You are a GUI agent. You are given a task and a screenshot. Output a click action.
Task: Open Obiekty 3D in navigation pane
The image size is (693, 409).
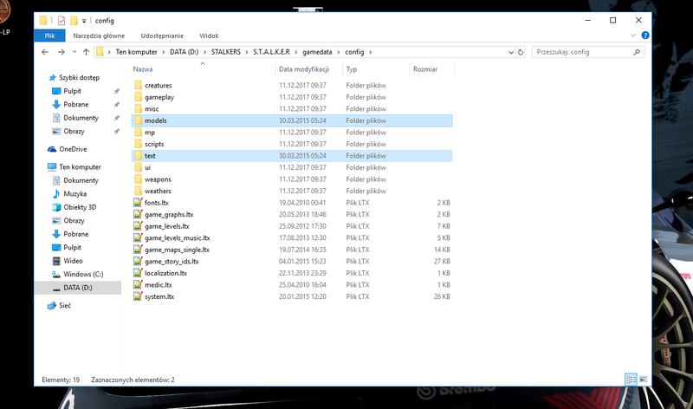point(80,207)
